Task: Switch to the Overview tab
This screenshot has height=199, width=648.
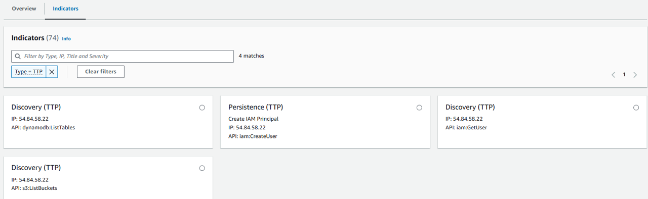Action: coord(24,9)
